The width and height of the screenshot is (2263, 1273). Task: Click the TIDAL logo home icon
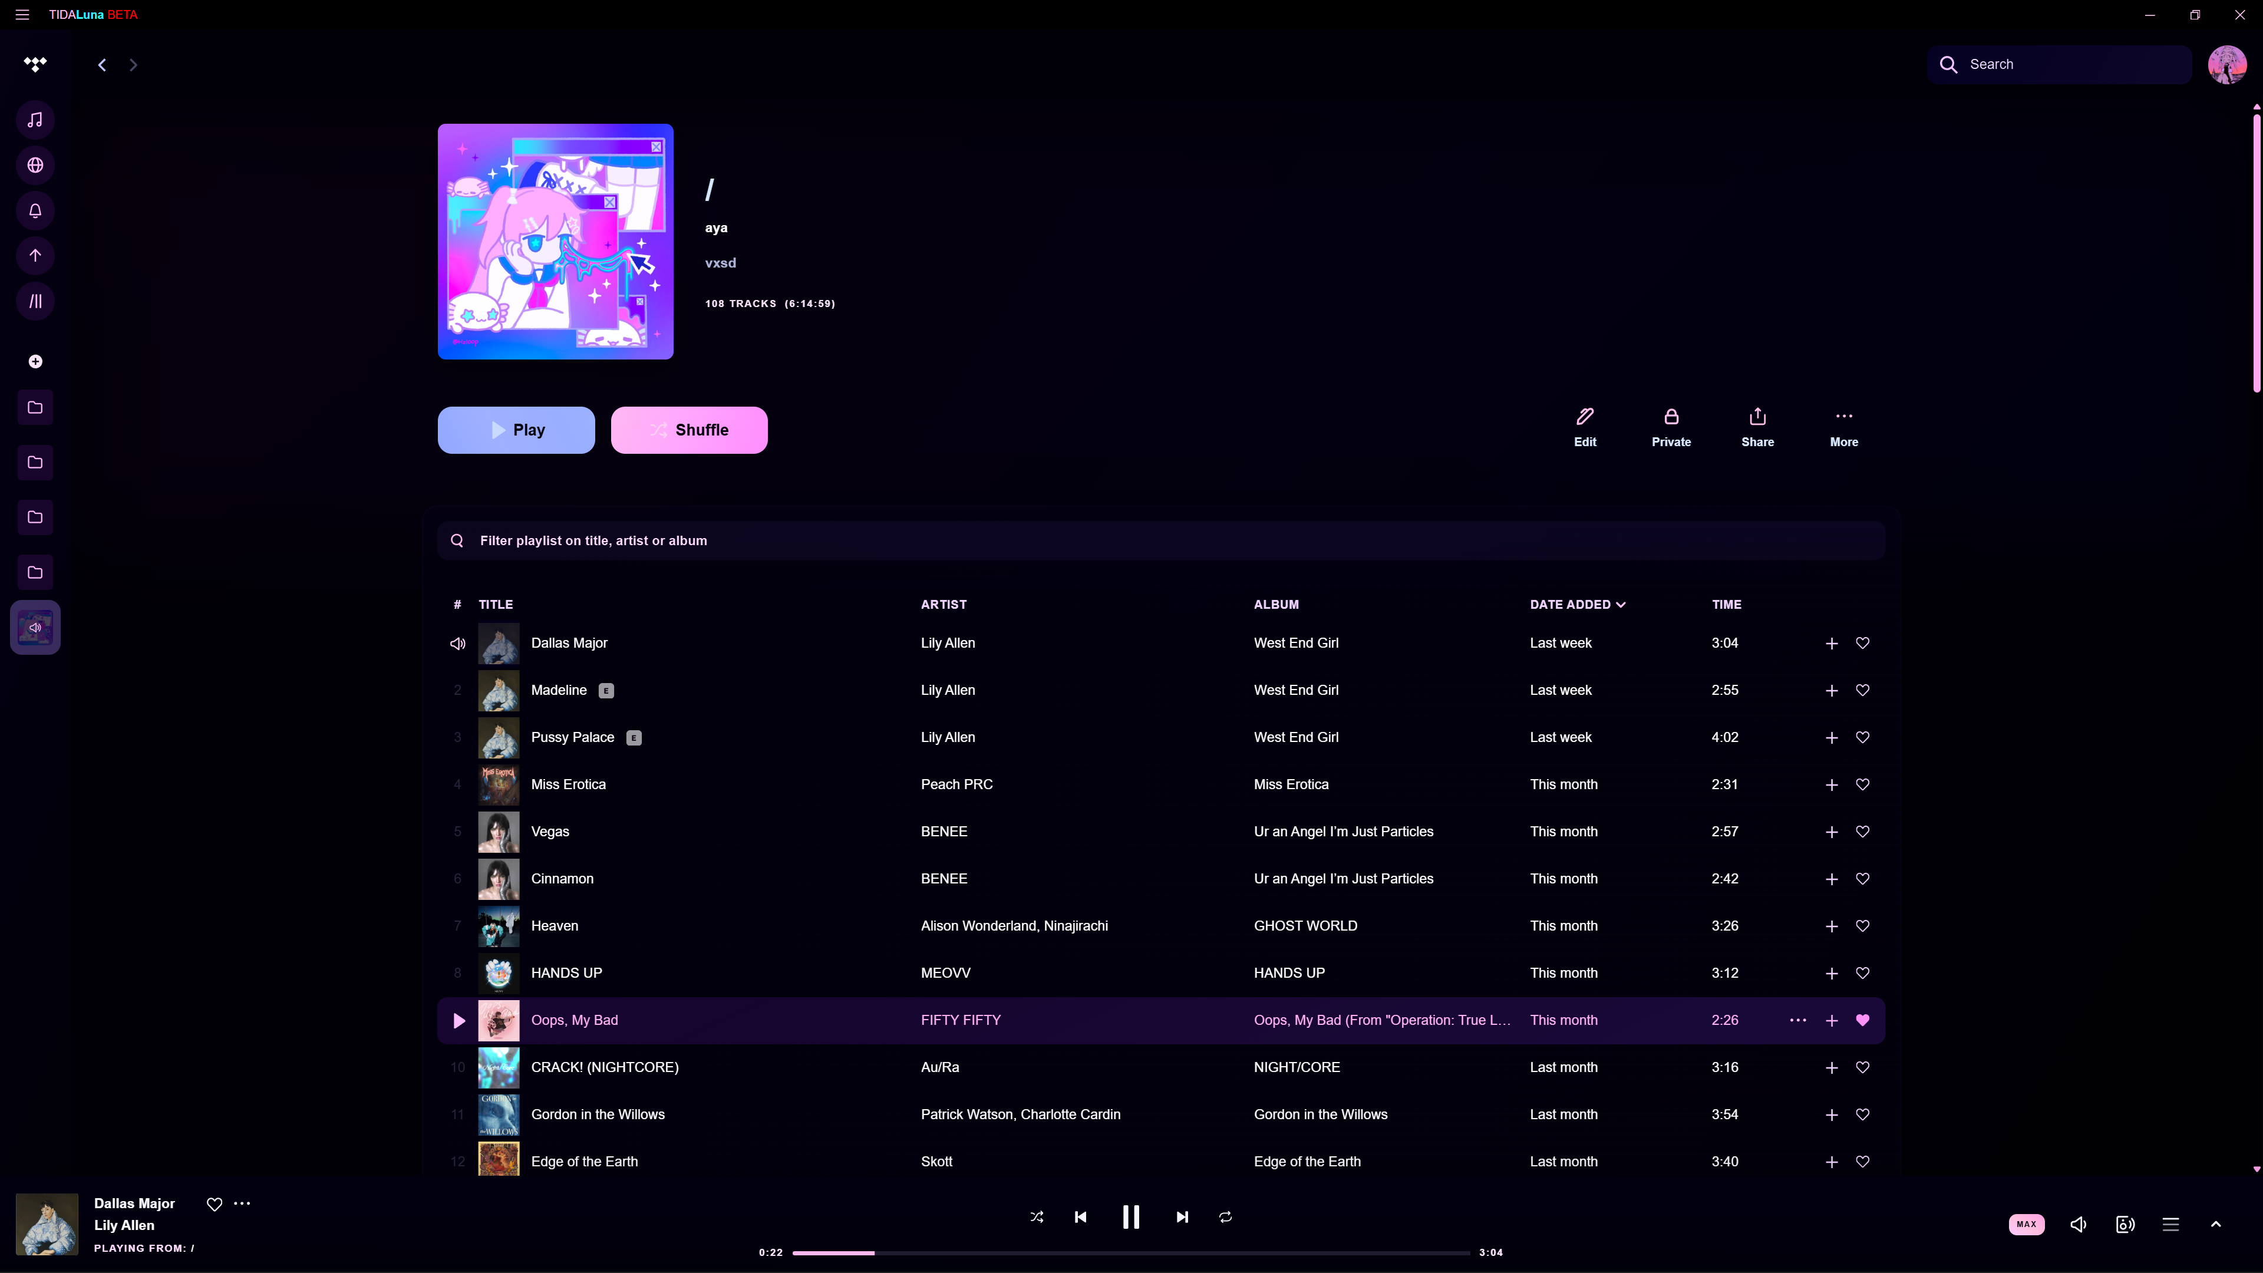(x=35, y=64)
